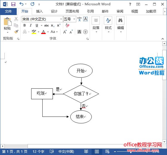Open the File tab

point(8,11)
